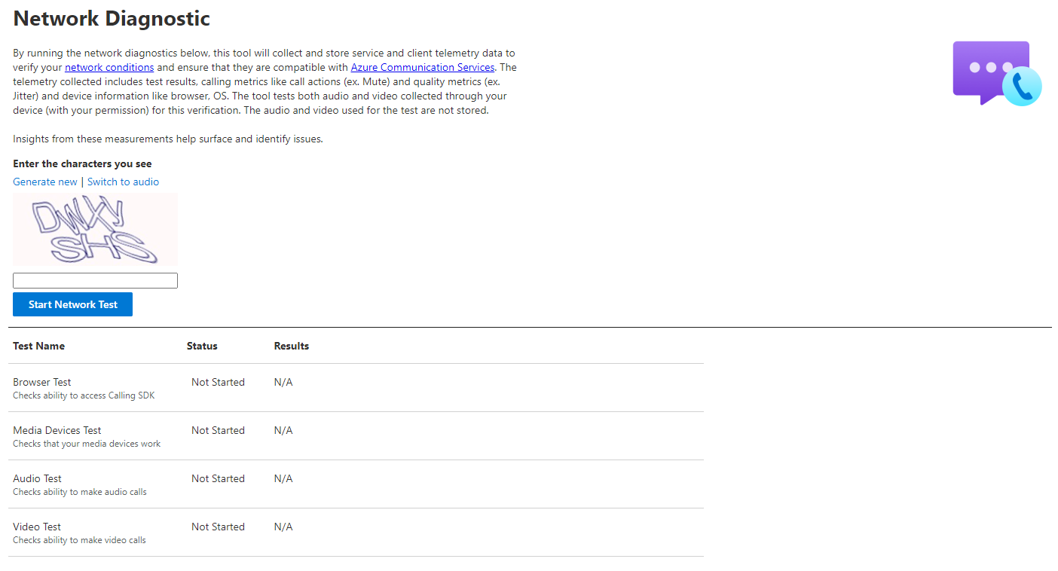This screenshot has width=1058, height=571.
Task: Open the Azure Communication Services link
Action: click(423, 67)
